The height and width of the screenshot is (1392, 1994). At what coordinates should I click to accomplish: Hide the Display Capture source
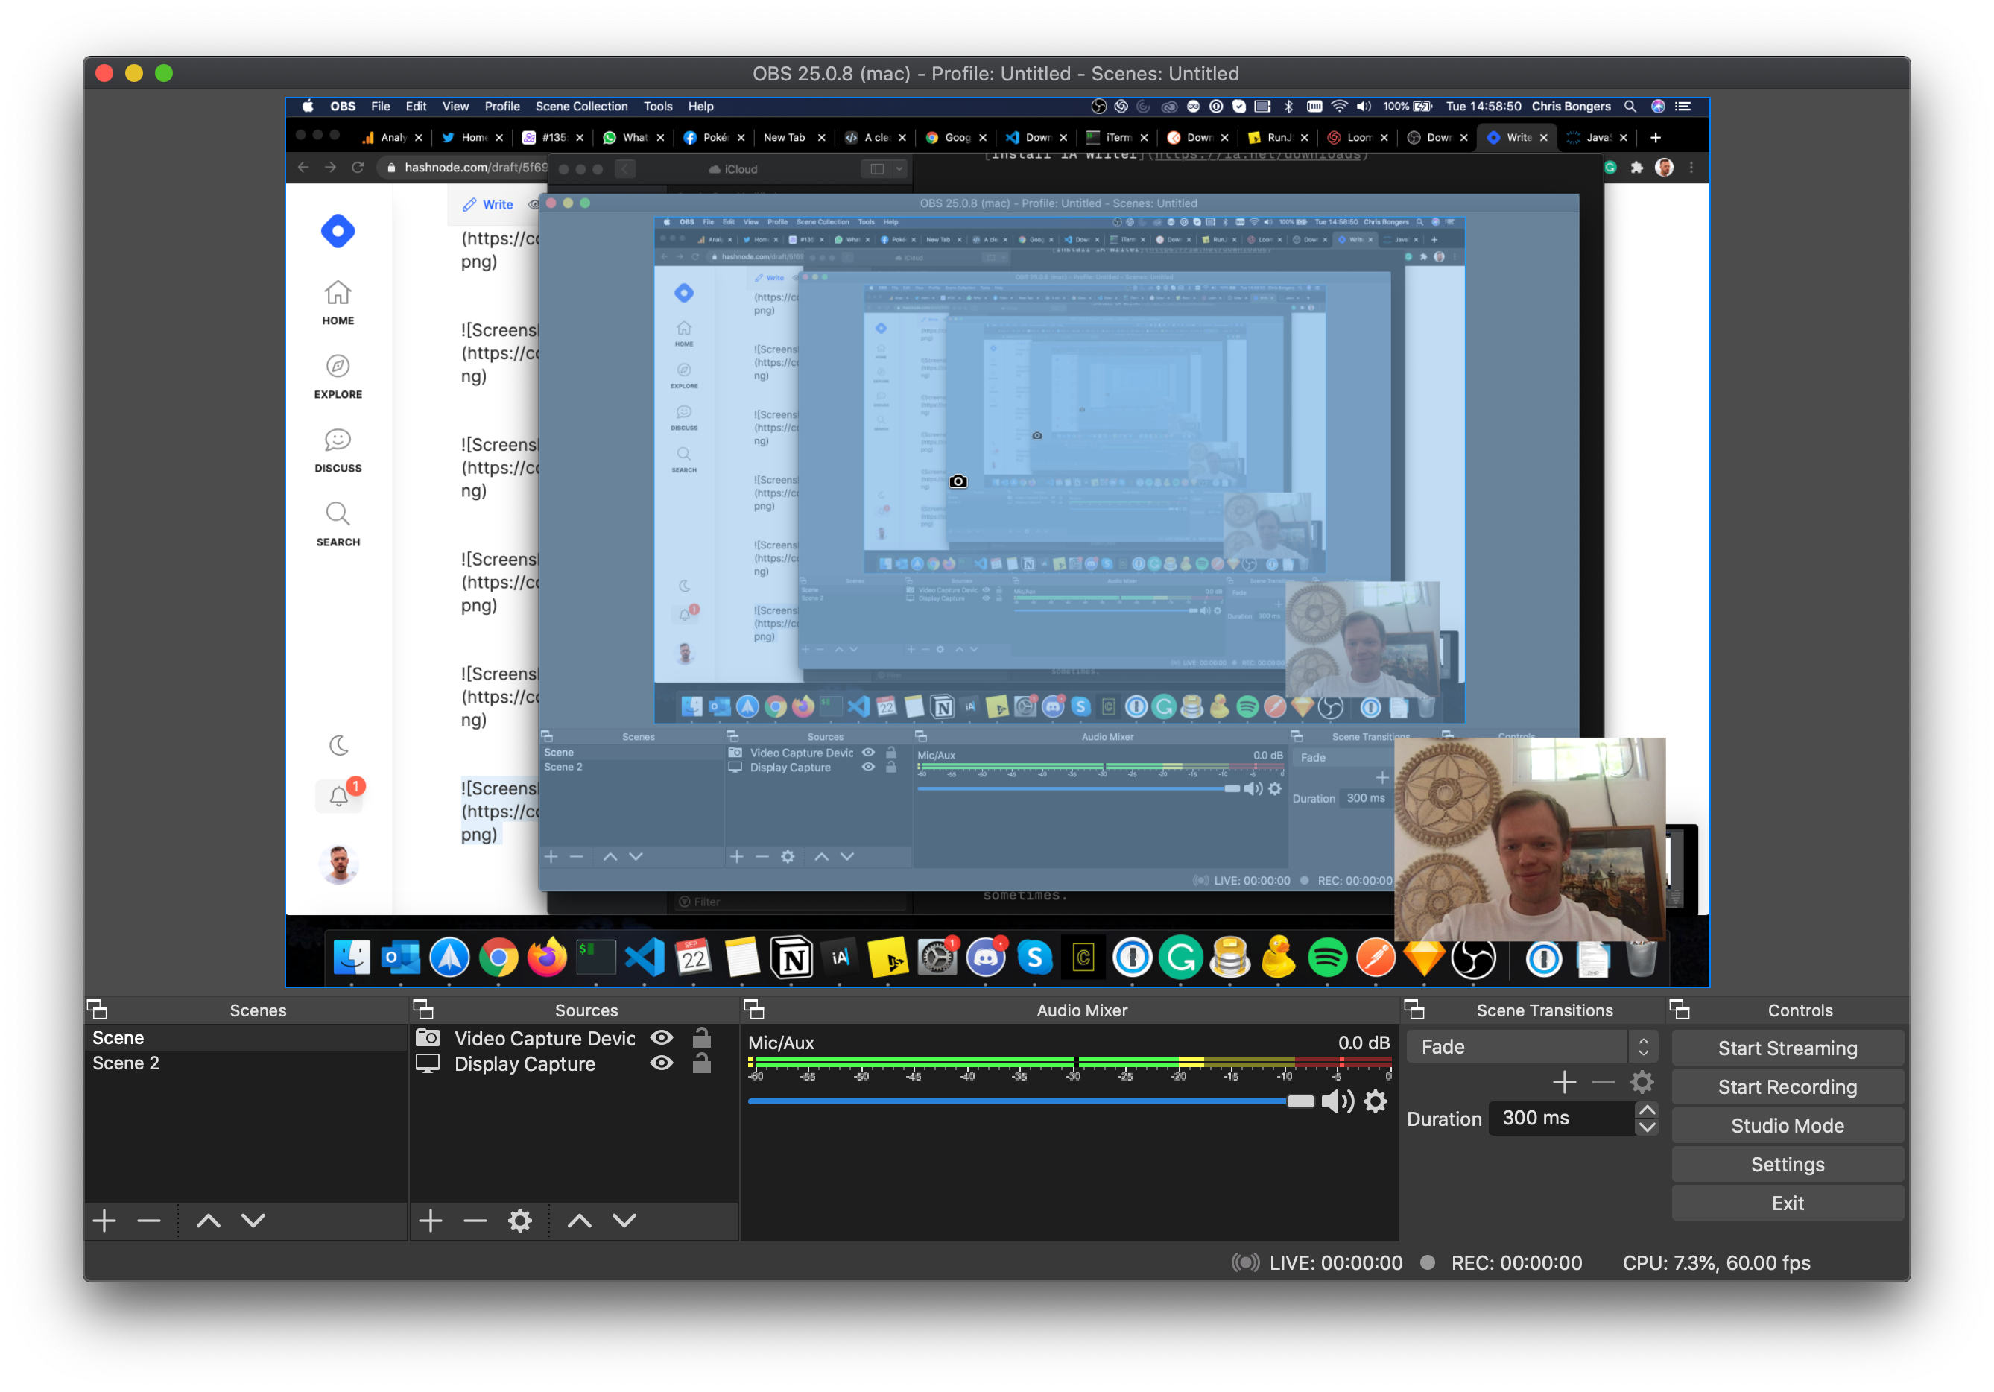point(662,1063)
